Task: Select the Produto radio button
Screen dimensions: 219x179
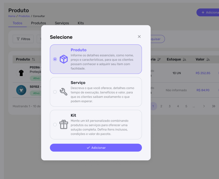Action: pyautogui.click(x=55, y=59)
